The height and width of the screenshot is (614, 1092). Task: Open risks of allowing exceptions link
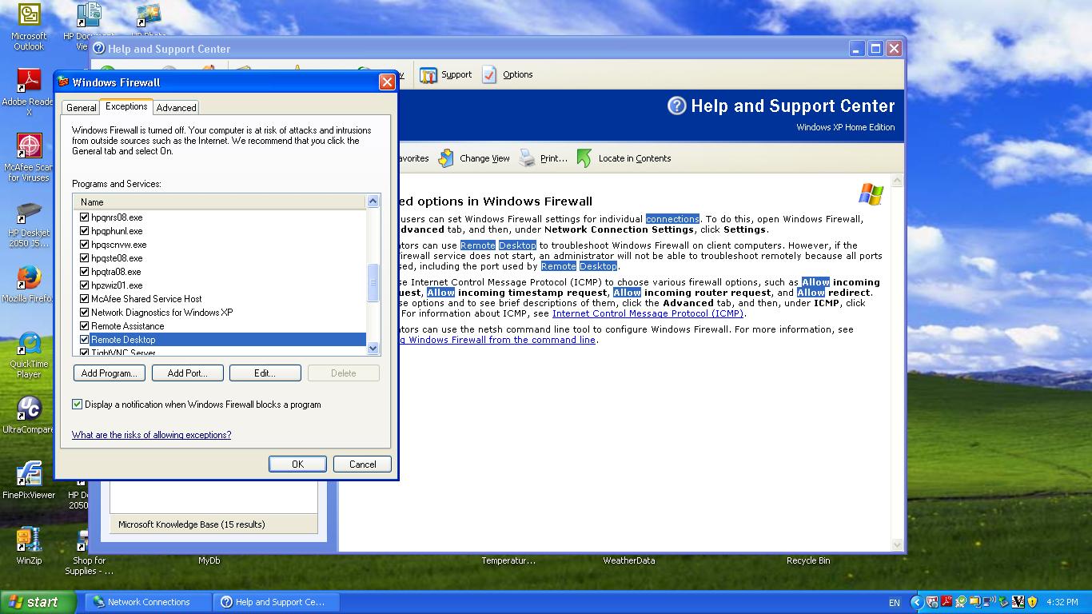151,435
